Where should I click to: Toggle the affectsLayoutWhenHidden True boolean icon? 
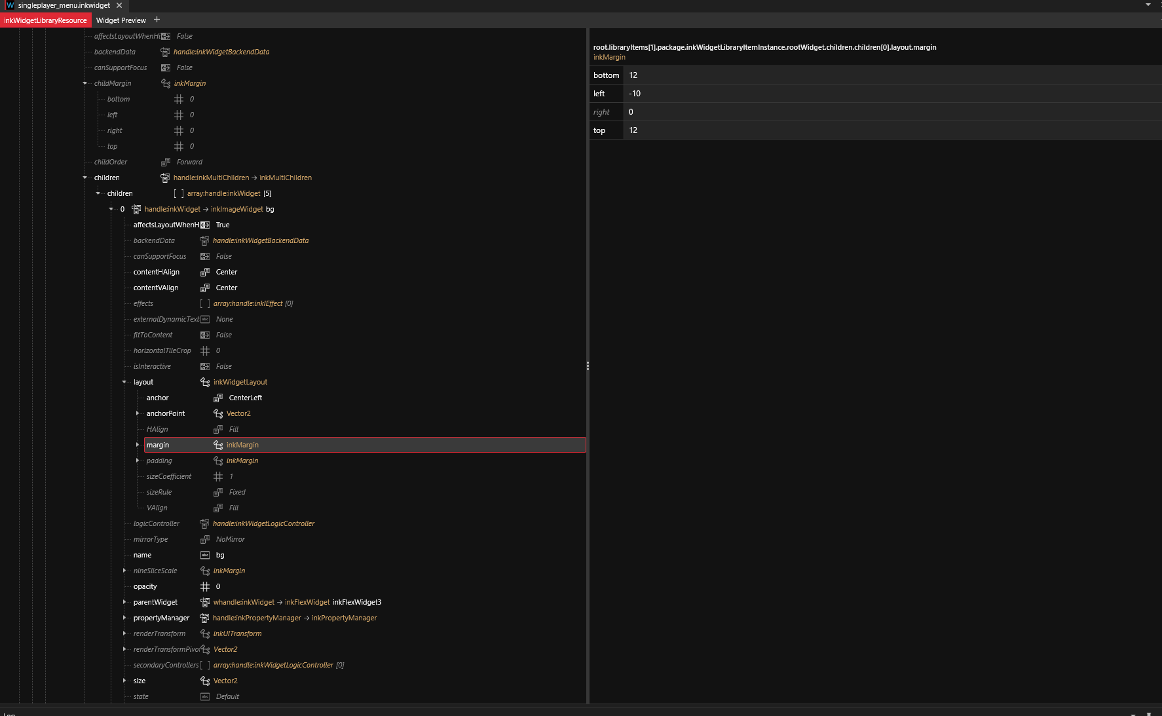tap(205, 225)
